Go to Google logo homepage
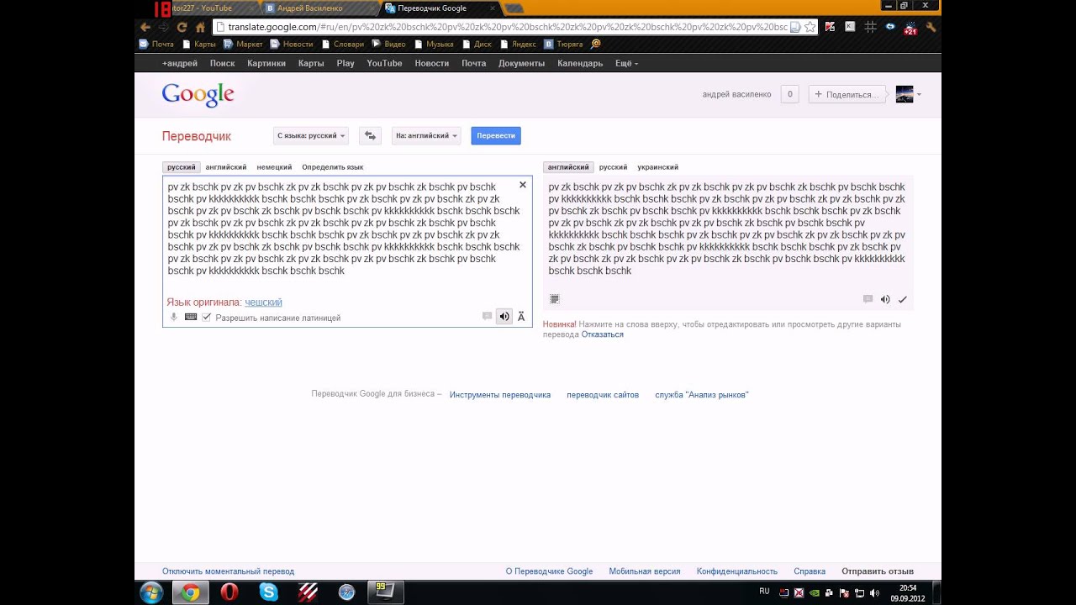 click(198, 94)
